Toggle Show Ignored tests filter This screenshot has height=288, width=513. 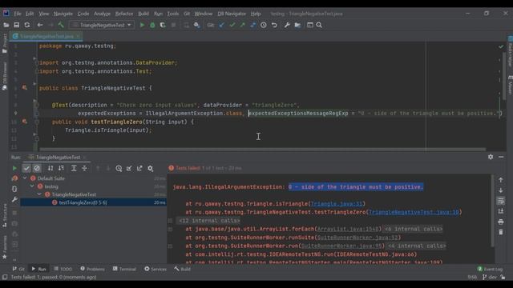(x=37, y=168)
